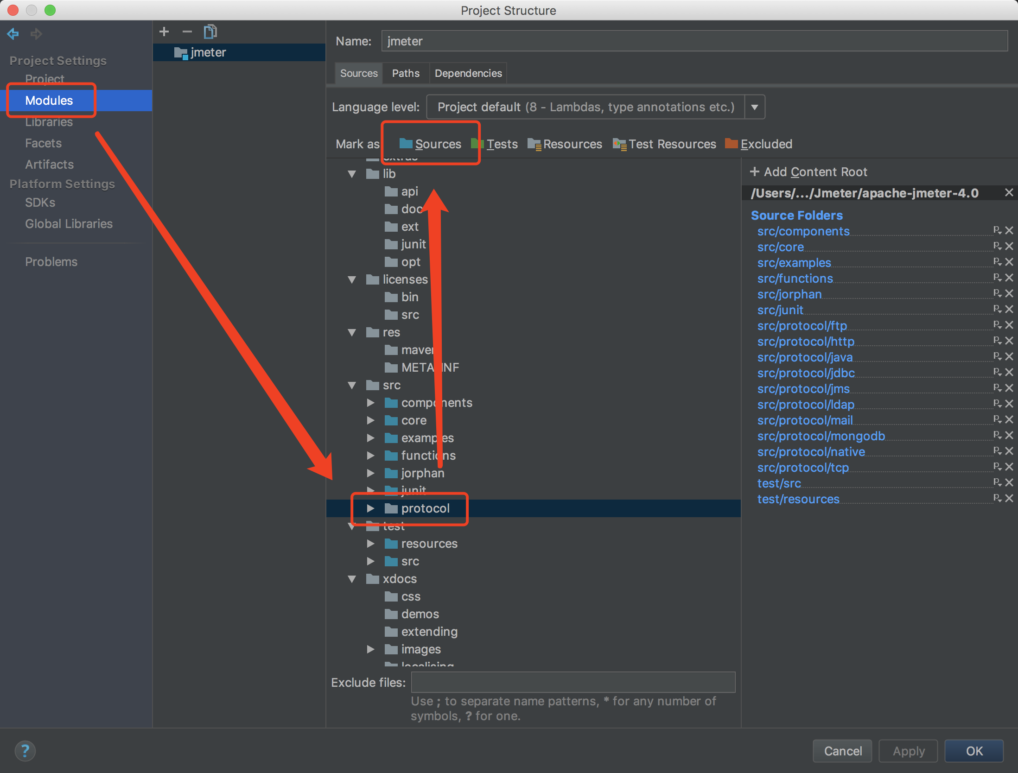
Task: Mark selected folder as Excluded
Action: pos(758,144)
